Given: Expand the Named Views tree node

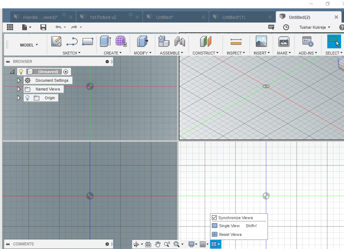Looking at the screenshot, I should coord(19,89).
